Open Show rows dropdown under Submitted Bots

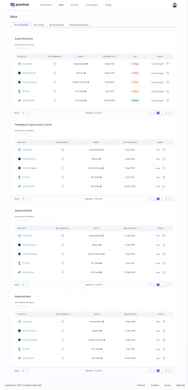click(25, 113)
